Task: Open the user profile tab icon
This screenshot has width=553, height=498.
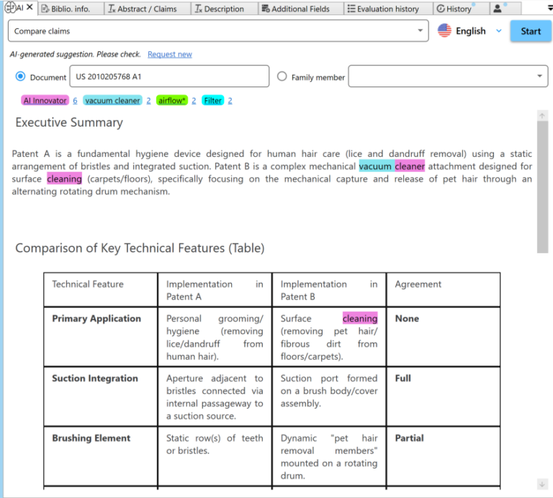Action: click(498, 9)
